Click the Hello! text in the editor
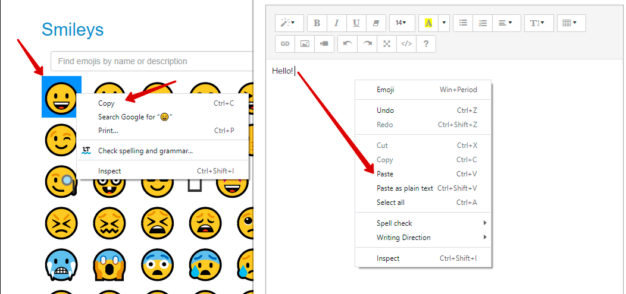The width and height of the screenshot is (626, 294). pyautogui.click(x=283, y=71)
